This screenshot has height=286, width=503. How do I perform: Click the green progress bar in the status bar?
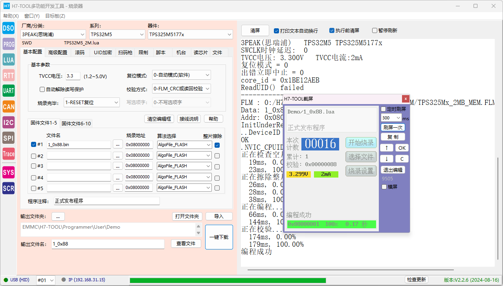pos(228,280)
